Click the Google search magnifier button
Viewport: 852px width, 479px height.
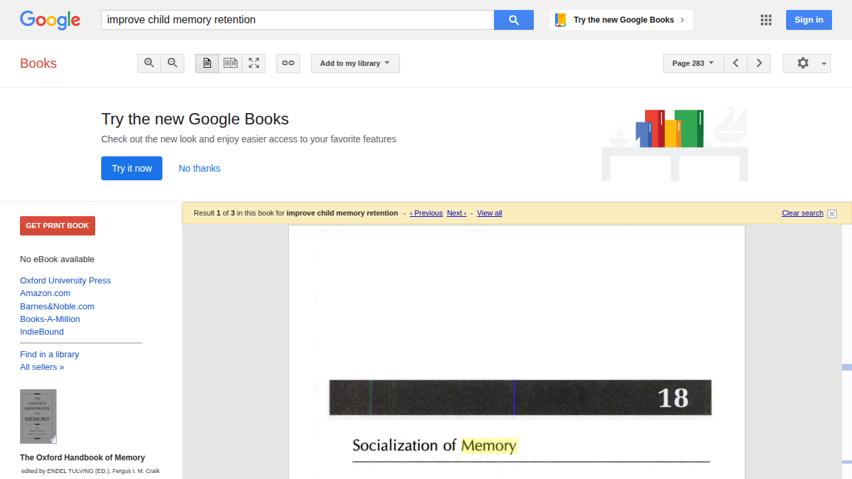[x=513, y=20]
